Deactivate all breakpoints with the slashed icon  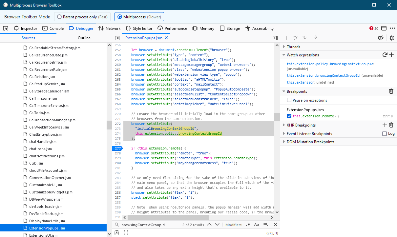click(381, 38)
